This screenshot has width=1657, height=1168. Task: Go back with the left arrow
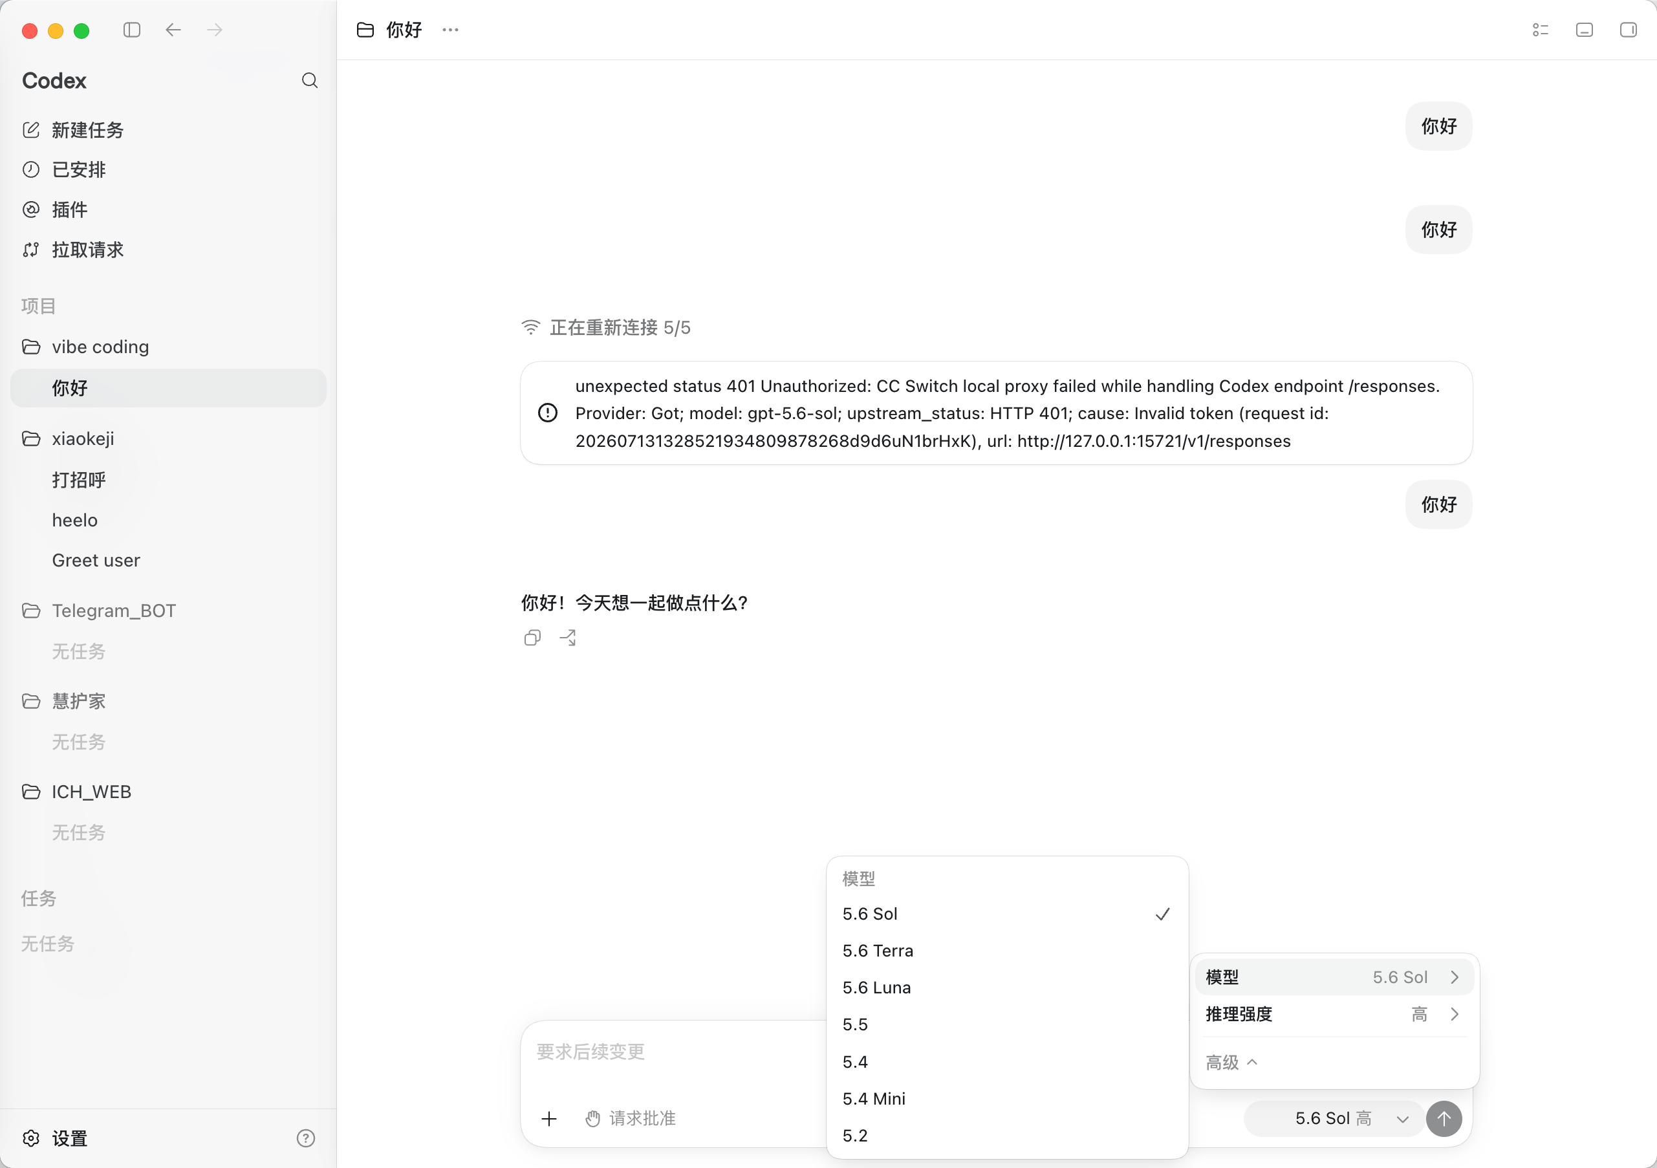click(173, 30)
